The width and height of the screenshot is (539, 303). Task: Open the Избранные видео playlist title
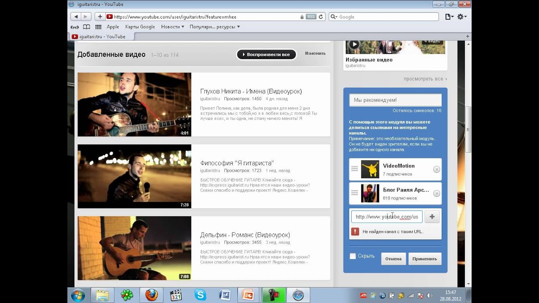[369, 60]
